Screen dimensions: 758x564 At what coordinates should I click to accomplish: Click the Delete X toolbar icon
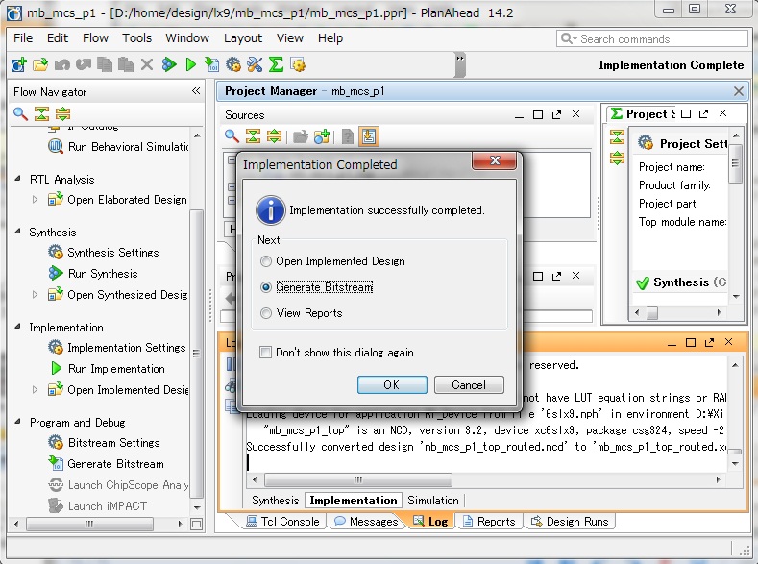coord(147,64)
